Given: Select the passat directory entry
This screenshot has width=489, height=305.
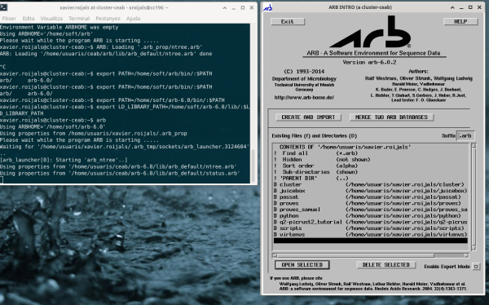Looking at the screenshot, I should coord(371,197).
